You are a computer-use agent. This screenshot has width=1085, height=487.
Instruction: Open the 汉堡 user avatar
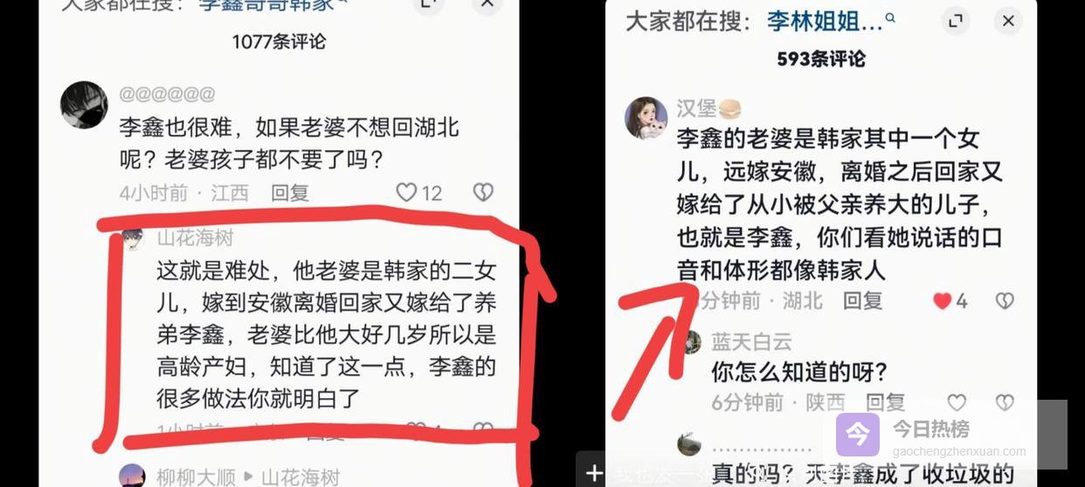[646, 118]
